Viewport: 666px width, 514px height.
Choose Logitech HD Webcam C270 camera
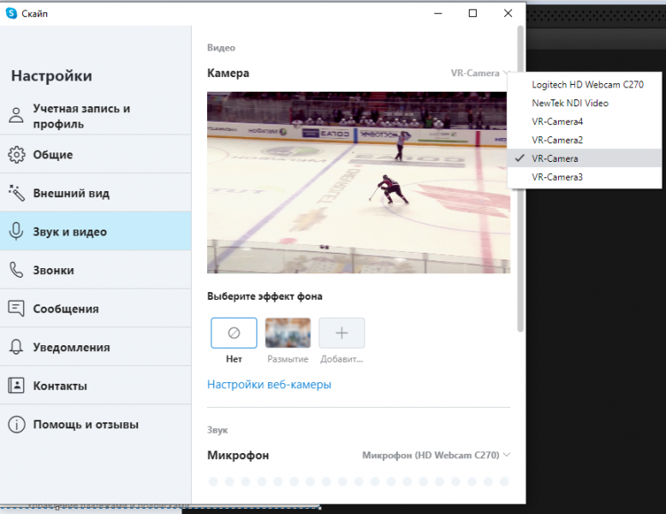(x=585, y=85)
